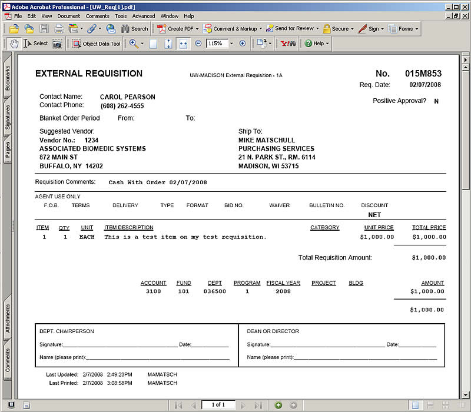Viewport: 471px width, 412px height.
Task: Click the Rotate view pages icon
Action: (262, 44)
